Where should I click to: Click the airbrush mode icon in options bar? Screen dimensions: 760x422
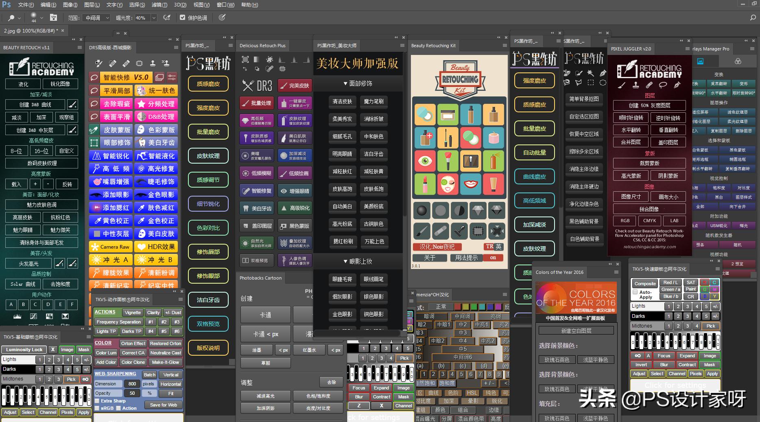[x=167, y=17]
